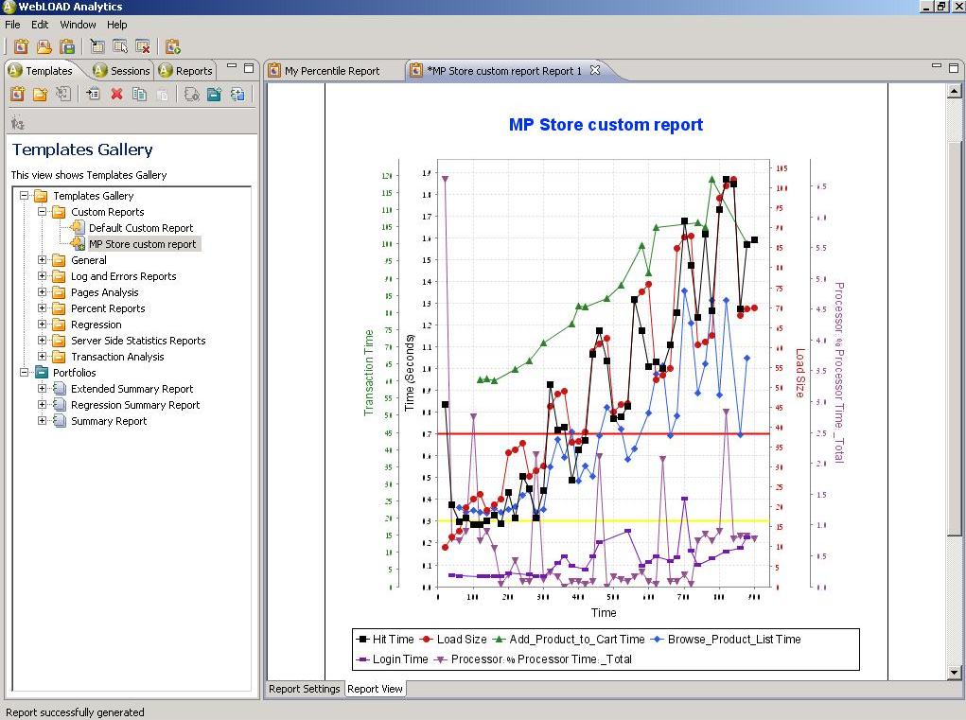Screen dimensions: 966x720
Task: Expand the Extended Summary Report portfolio
Action: (42, 389)
